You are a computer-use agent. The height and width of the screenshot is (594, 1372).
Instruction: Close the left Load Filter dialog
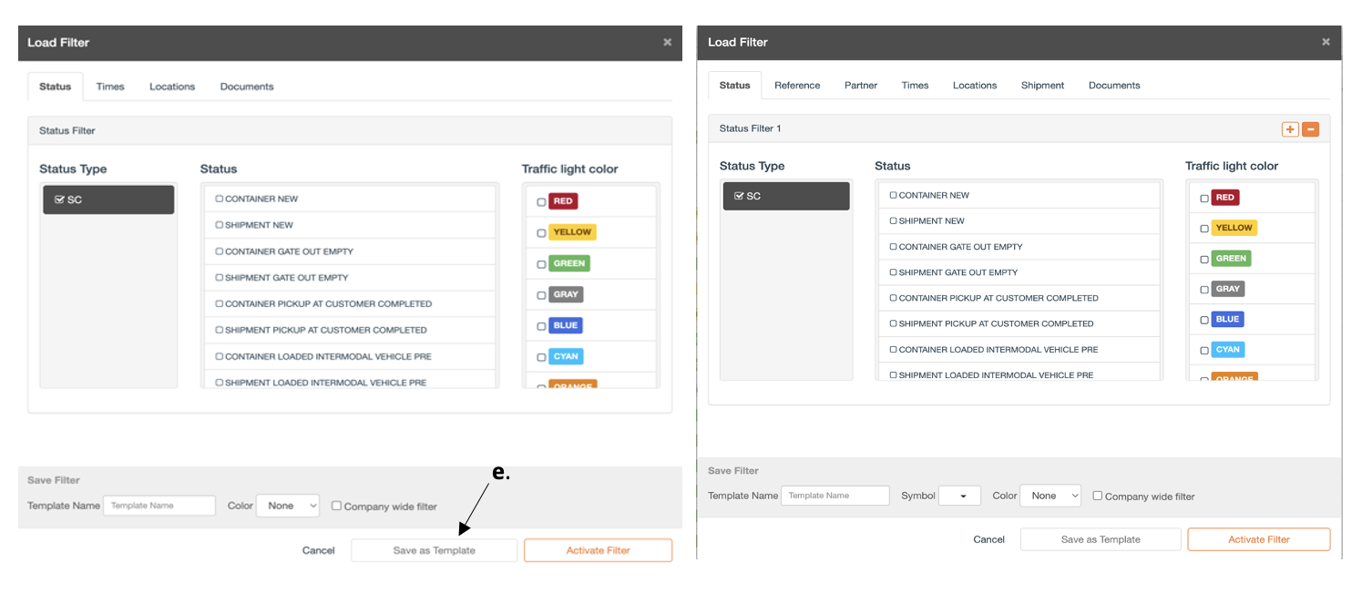[x=668, y=42]
